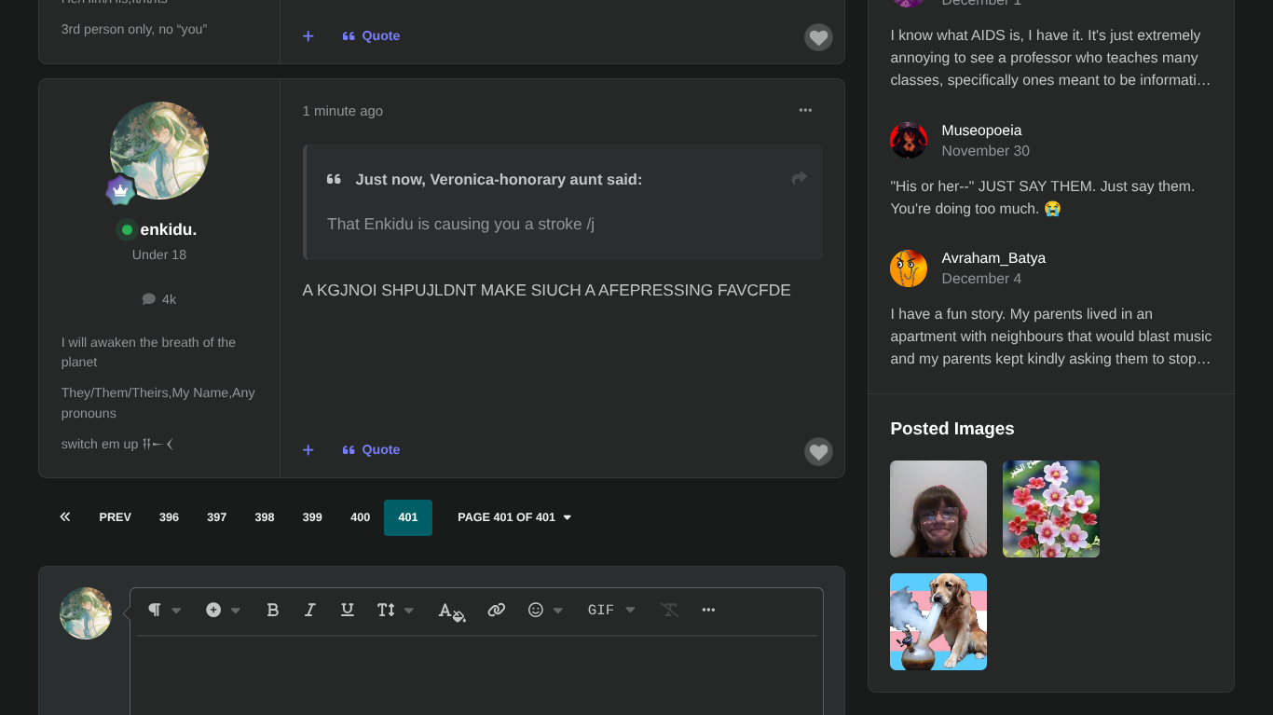React with heart on enkidu's post
Screen dimensions: 1273x715
[x=818, y=452]
